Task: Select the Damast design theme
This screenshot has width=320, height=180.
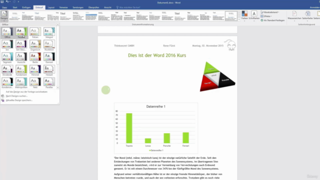Action: [49, 58]
